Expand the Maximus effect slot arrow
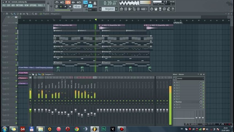The image size is (234, 132). [174, 102]
